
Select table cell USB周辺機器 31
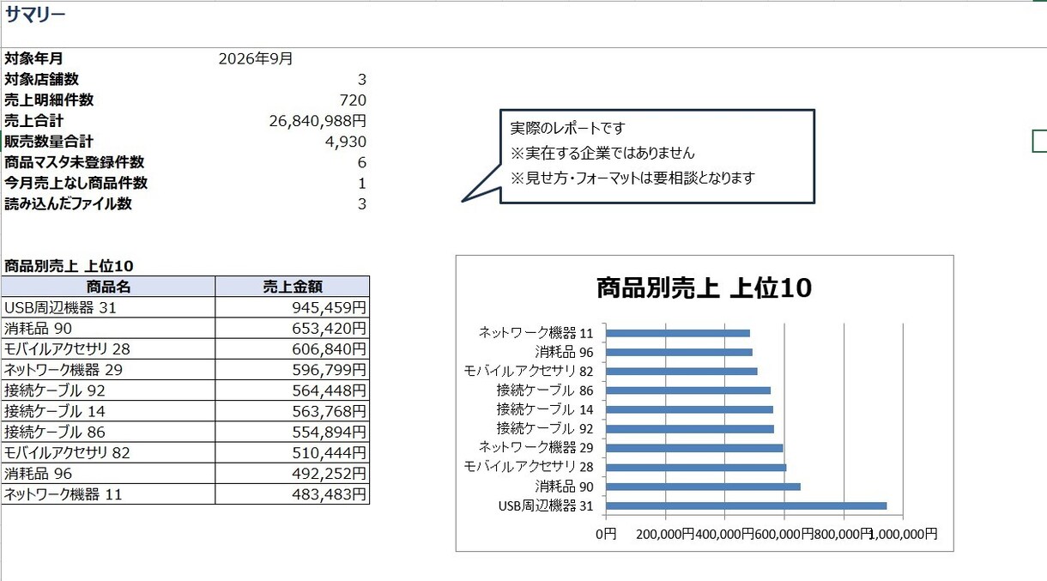[x=108, y=307]
